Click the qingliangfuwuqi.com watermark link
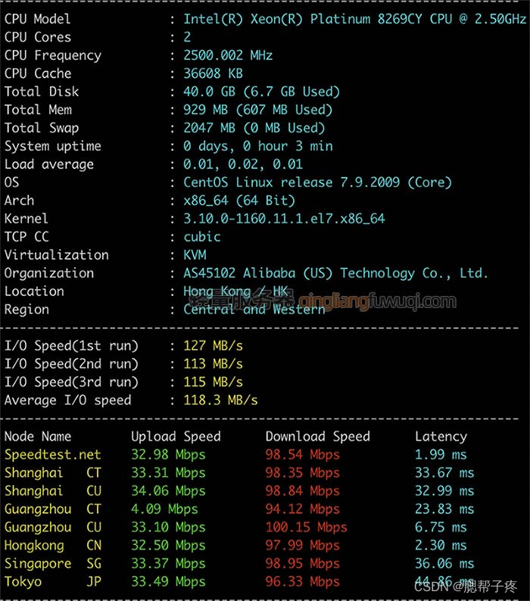Viewport: 530px width, 601px height. click(377, 302)
